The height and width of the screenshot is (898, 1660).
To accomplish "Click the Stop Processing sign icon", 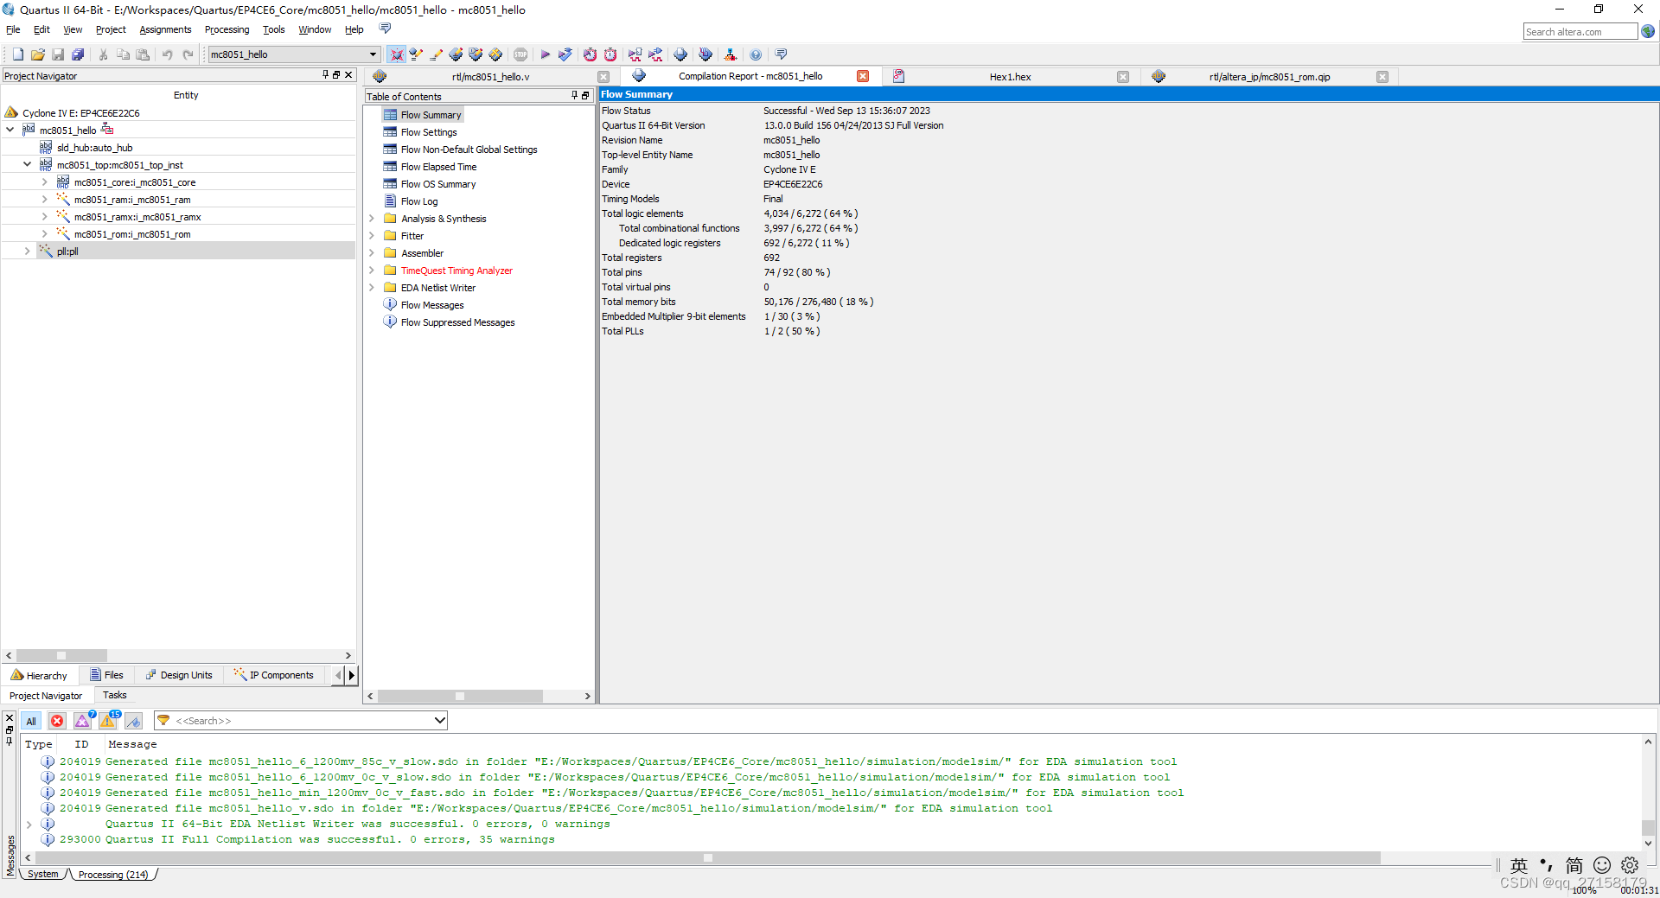I will coord(520,54).
